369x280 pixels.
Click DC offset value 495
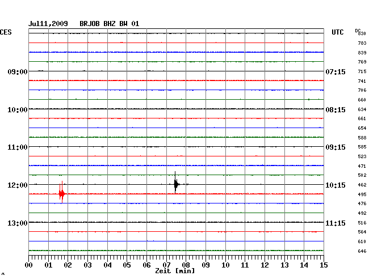(x=362, y=194)
